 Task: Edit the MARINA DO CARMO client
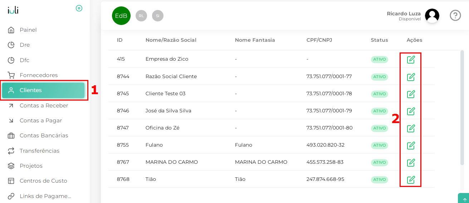[411, 162]
